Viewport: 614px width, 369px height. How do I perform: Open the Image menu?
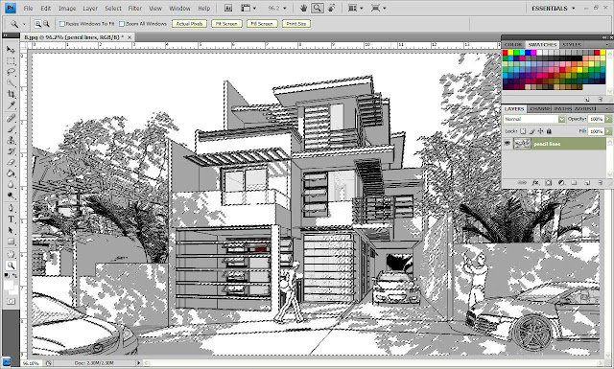tap(67, 9)
